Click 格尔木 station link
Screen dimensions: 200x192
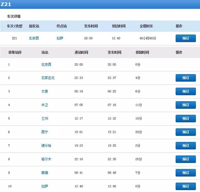[46, 159]
